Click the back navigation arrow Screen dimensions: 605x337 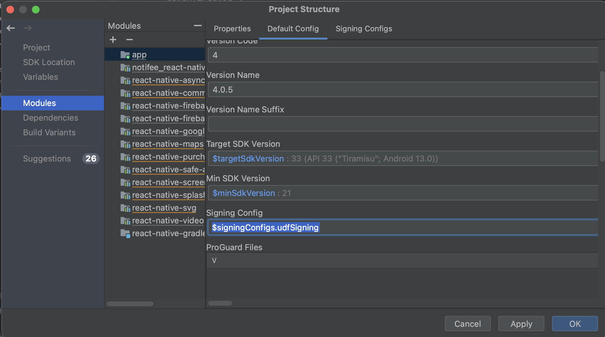11,28
